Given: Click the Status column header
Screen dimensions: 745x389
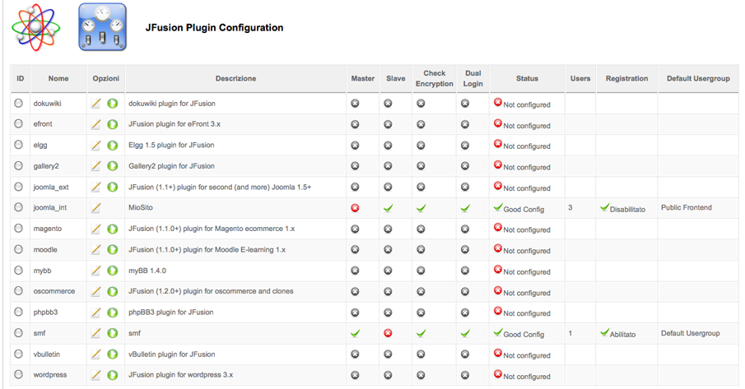Looking at the screenshot, I should point(527,78).
